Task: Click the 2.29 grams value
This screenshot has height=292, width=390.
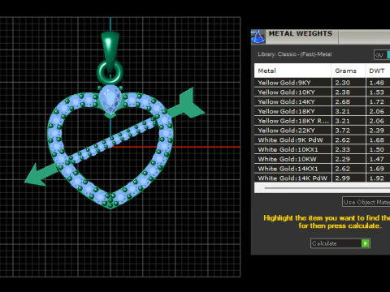Action: pyautogui.click(x=343, y=159)
